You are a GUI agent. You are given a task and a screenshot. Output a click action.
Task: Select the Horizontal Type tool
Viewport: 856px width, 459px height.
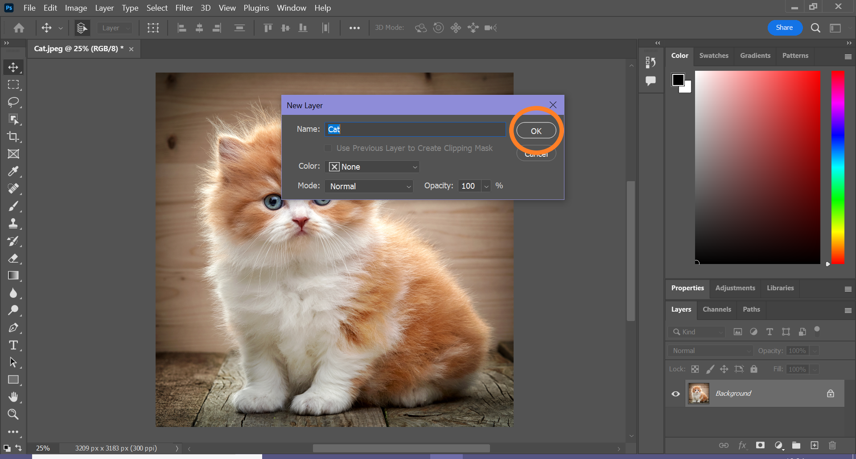click(13, 345)
